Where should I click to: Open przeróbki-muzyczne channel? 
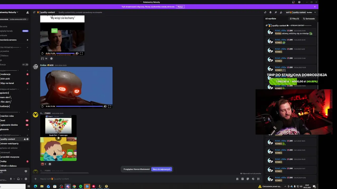point(14,157)
